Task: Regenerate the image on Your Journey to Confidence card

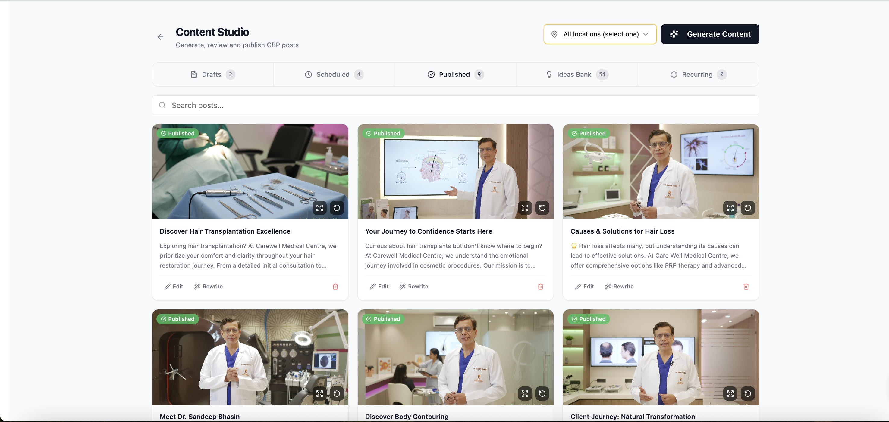Action: point(542,208)
